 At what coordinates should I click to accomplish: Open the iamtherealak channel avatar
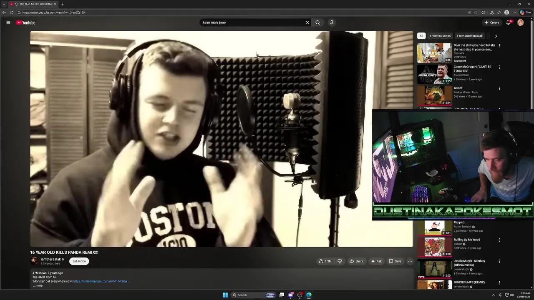[x=34, y=261]
